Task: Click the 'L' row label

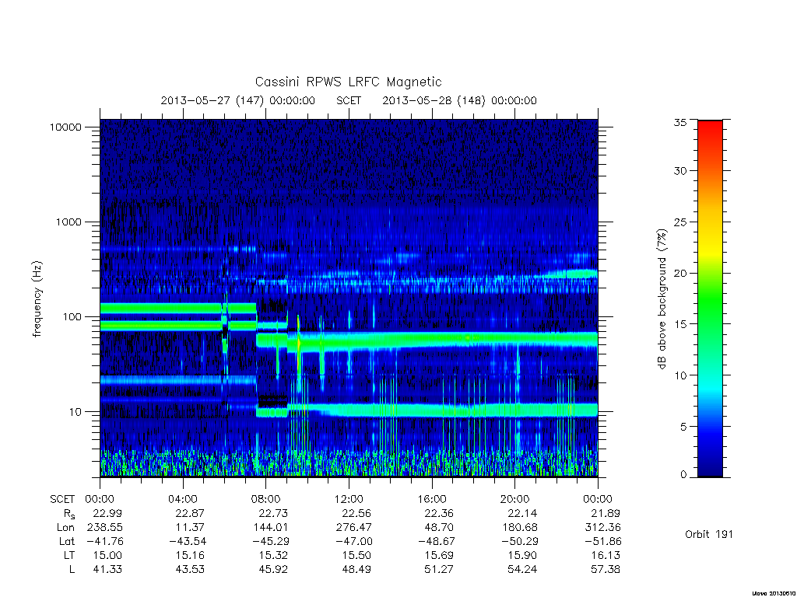Action: coord(72,569)
